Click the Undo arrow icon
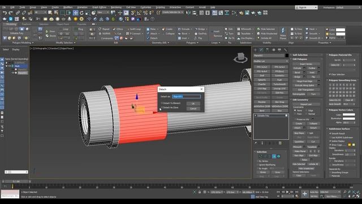Image resolution: width=362 pixels, height=204 pixels. coord(5,12)
